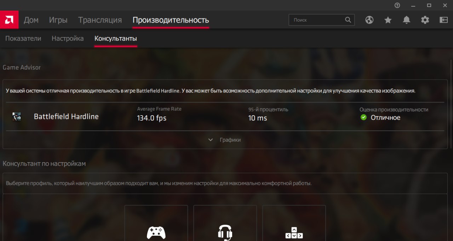
Task: Toggle the sidebar panel icon
Action: [444, 20]
